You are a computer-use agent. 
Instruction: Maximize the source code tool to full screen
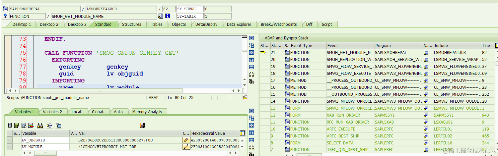pos(251,53)
